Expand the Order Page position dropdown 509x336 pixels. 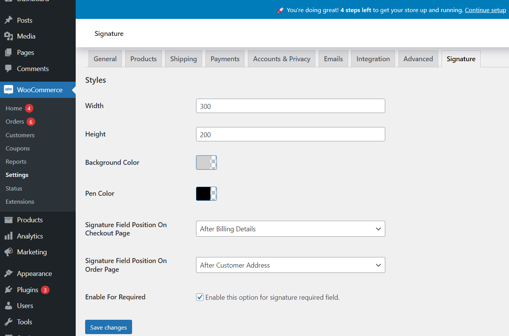(x=290, y=265)
